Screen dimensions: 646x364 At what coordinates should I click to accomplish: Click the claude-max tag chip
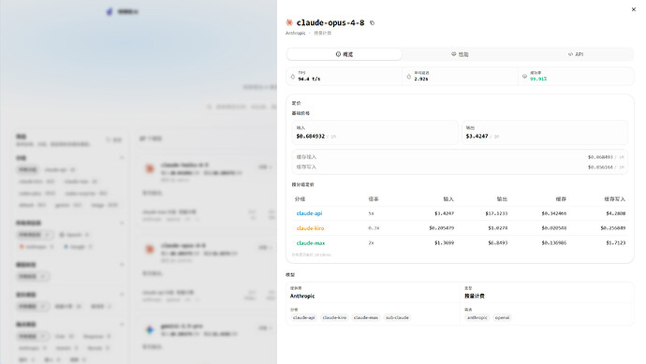tap(366, 317)
